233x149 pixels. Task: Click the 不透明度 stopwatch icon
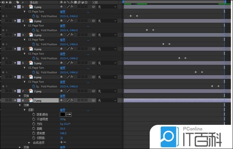coord(34,119)
